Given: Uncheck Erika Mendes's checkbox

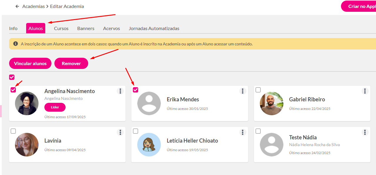Looking at the screenshot, I should [x=136, y=90].
